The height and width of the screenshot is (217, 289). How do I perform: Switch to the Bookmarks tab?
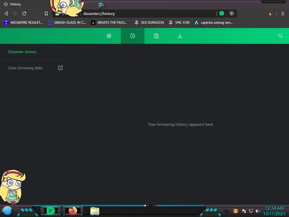coord(156,36)
